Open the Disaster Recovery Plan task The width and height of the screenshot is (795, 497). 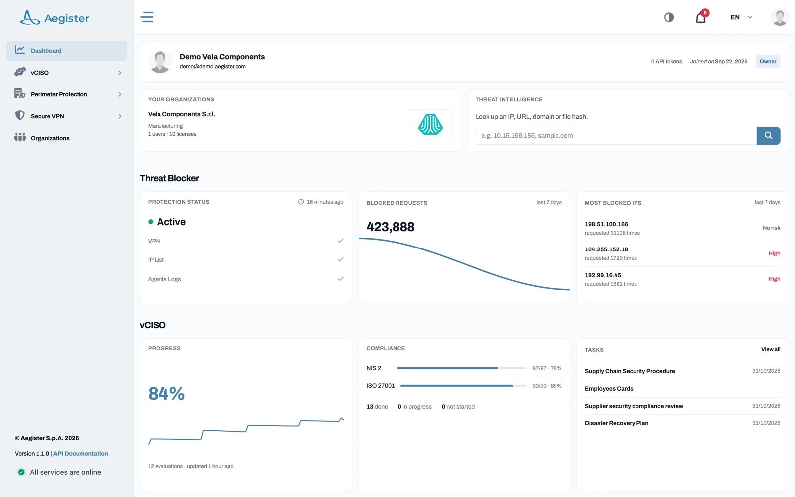pos(616,423)
